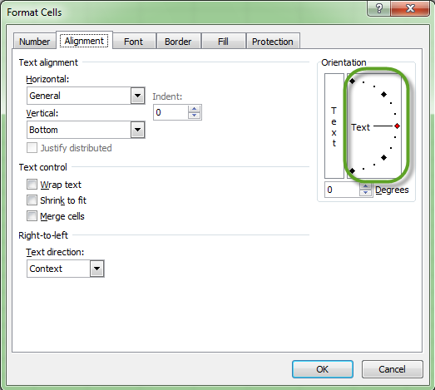Click the Cancel button

[393, 369]
